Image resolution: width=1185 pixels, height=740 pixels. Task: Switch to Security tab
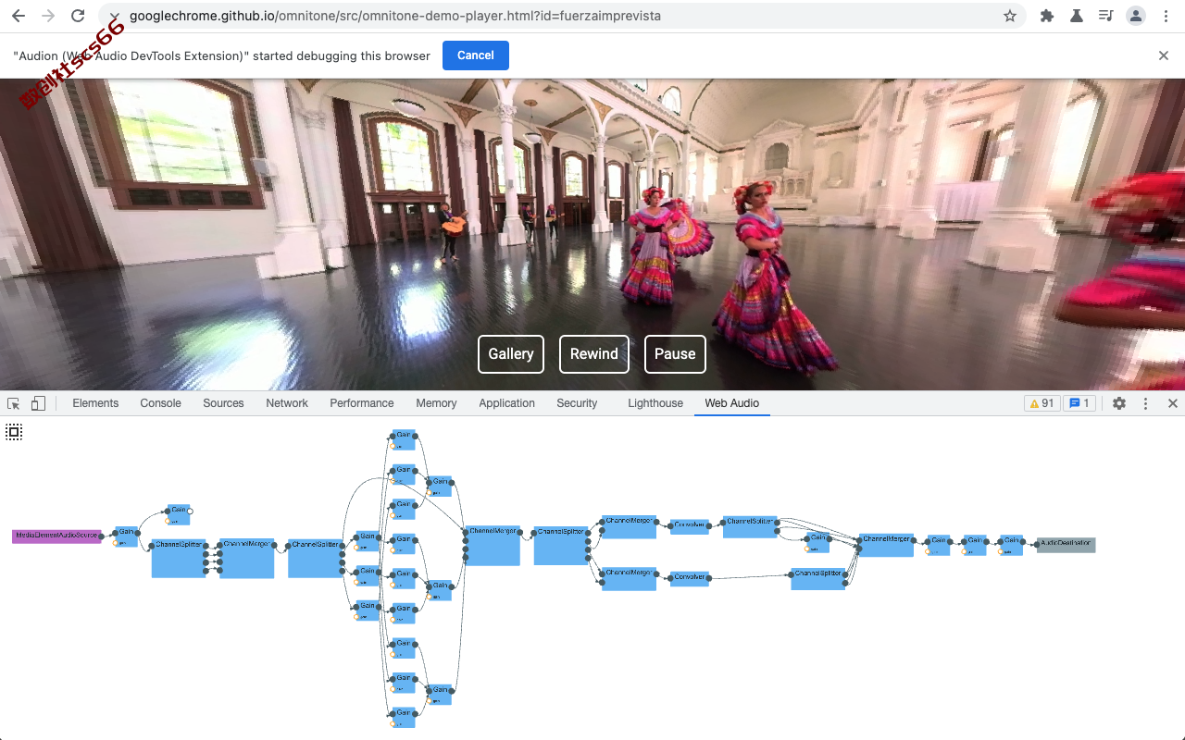tap(577, 403)
